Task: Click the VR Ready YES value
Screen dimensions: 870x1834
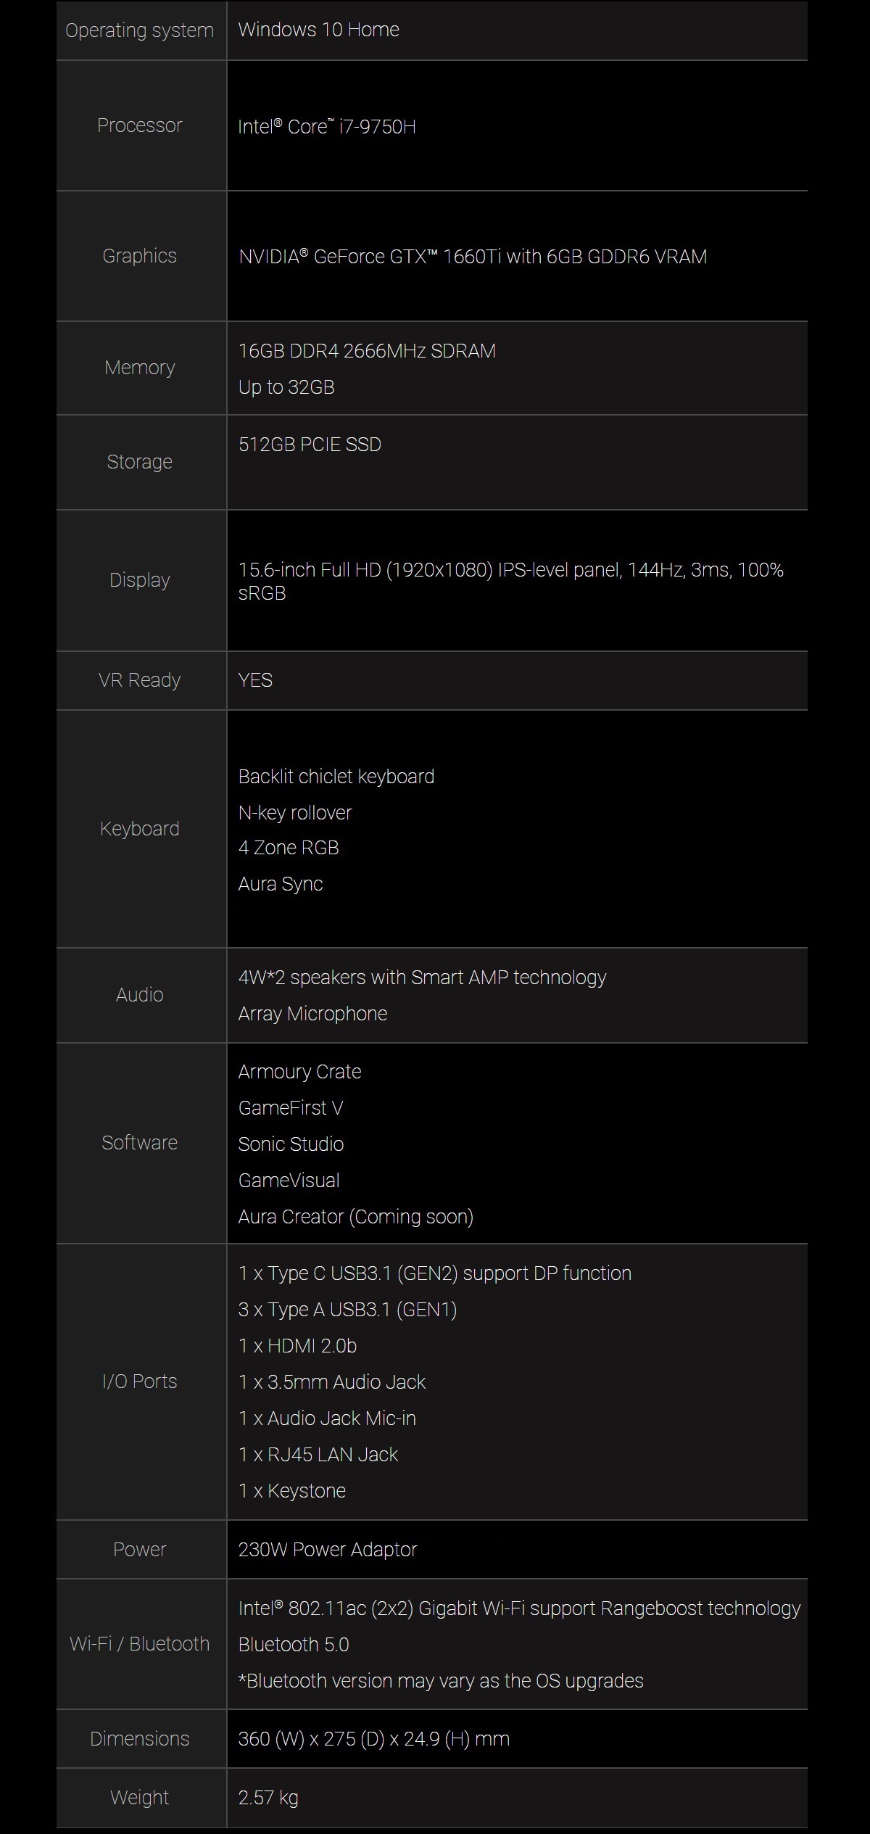Action: pyautogui.click(x=255, y=680)
